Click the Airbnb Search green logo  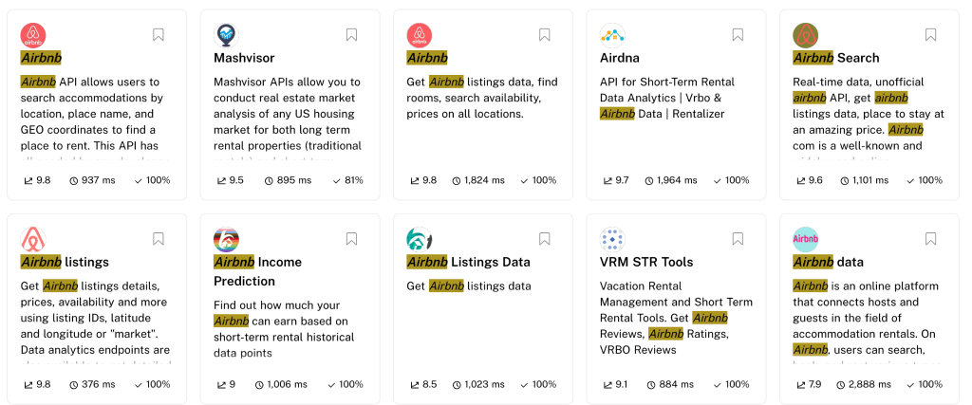click(x=805, y=35)
